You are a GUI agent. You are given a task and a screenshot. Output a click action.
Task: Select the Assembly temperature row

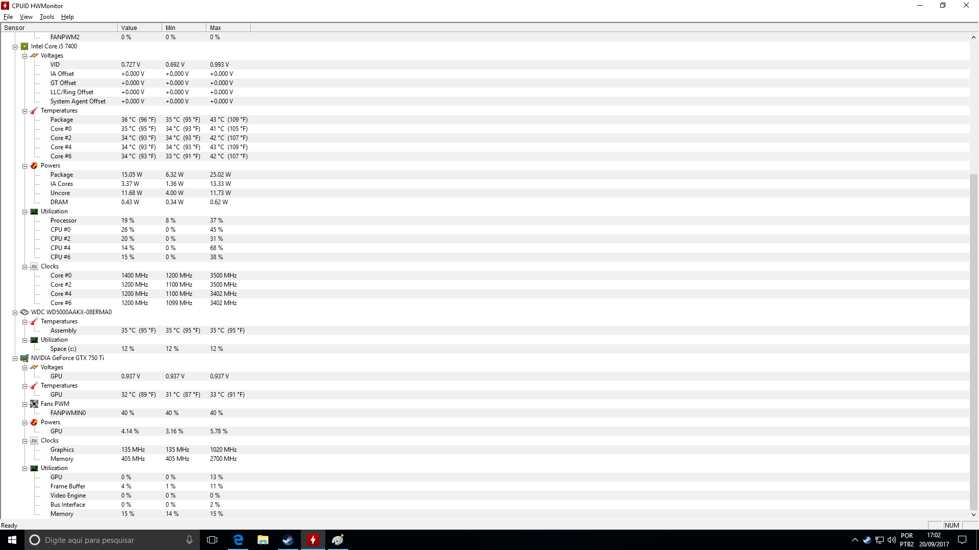point(484,331)
